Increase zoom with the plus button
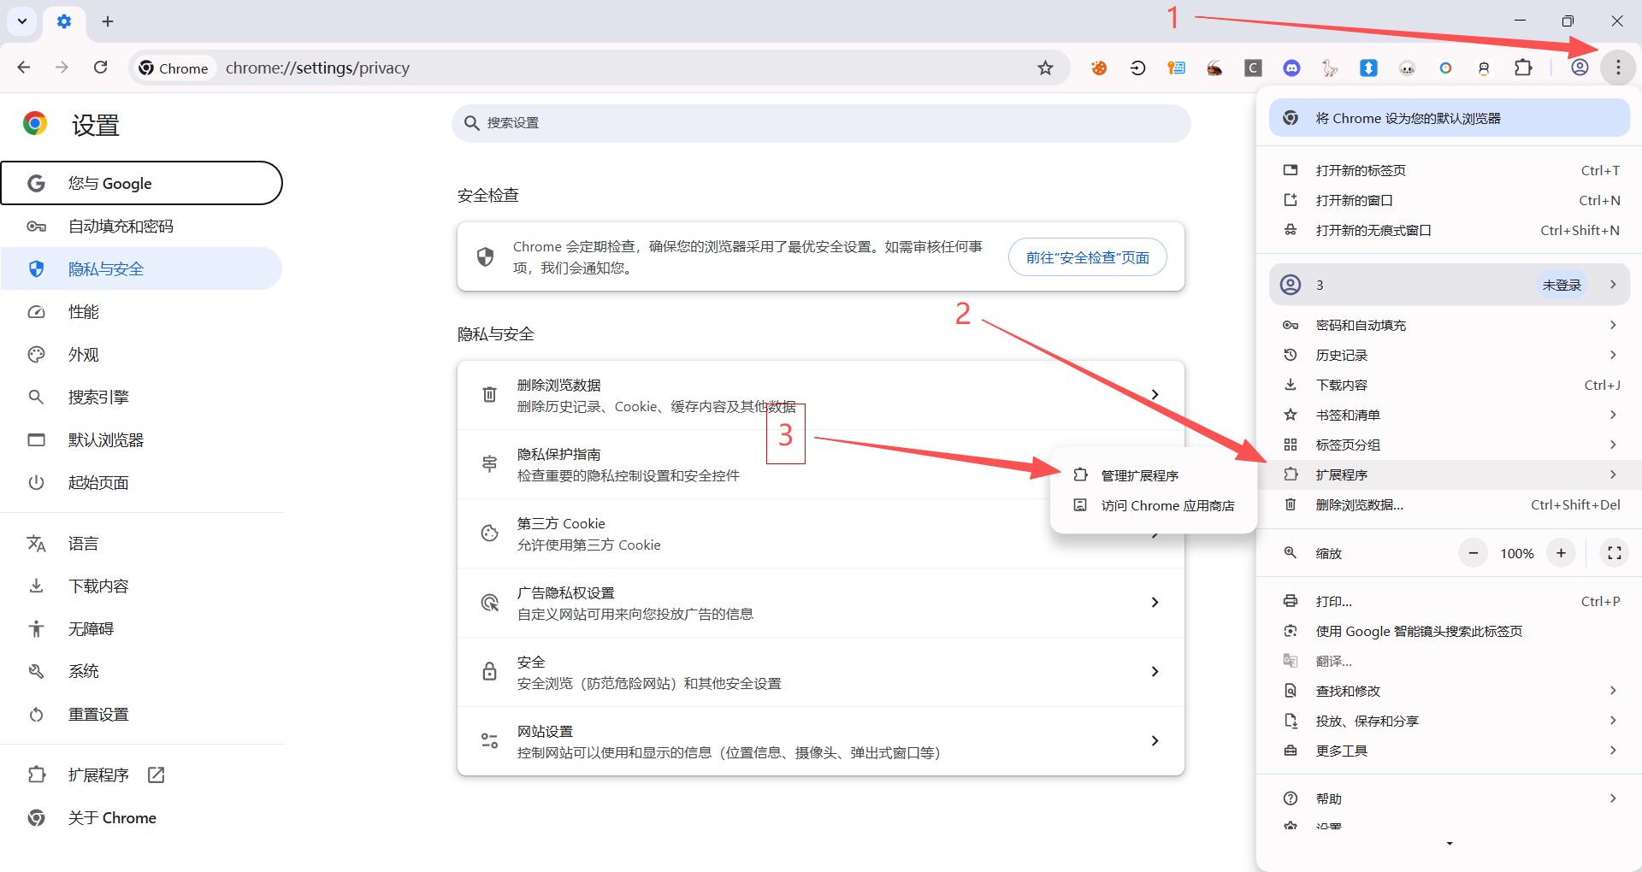Image resolution: width=1642 pixels, height=872 pixels. point(1561,553)
